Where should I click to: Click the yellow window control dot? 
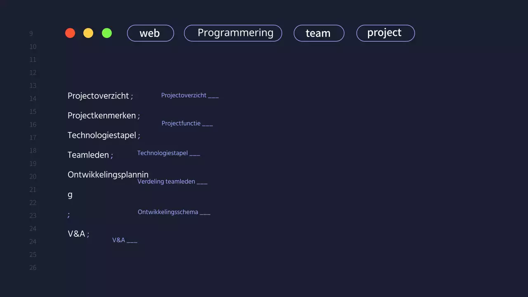tap(88, 33)
